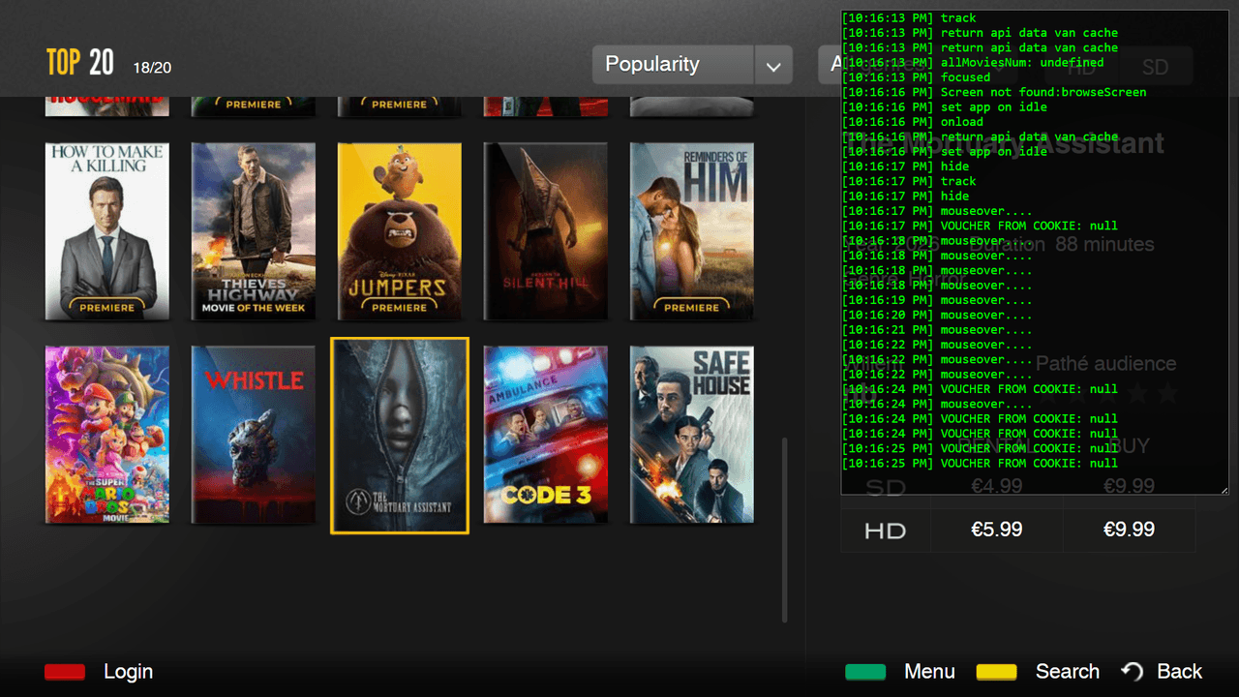The height and width of the screenshot is (697, 1239).
Task: Click the 10:16:13 PM "track" log line
Action: click(909, 17)
